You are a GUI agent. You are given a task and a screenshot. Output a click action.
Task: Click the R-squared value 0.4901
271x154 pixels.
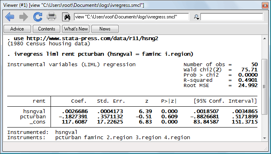[248, 80]
